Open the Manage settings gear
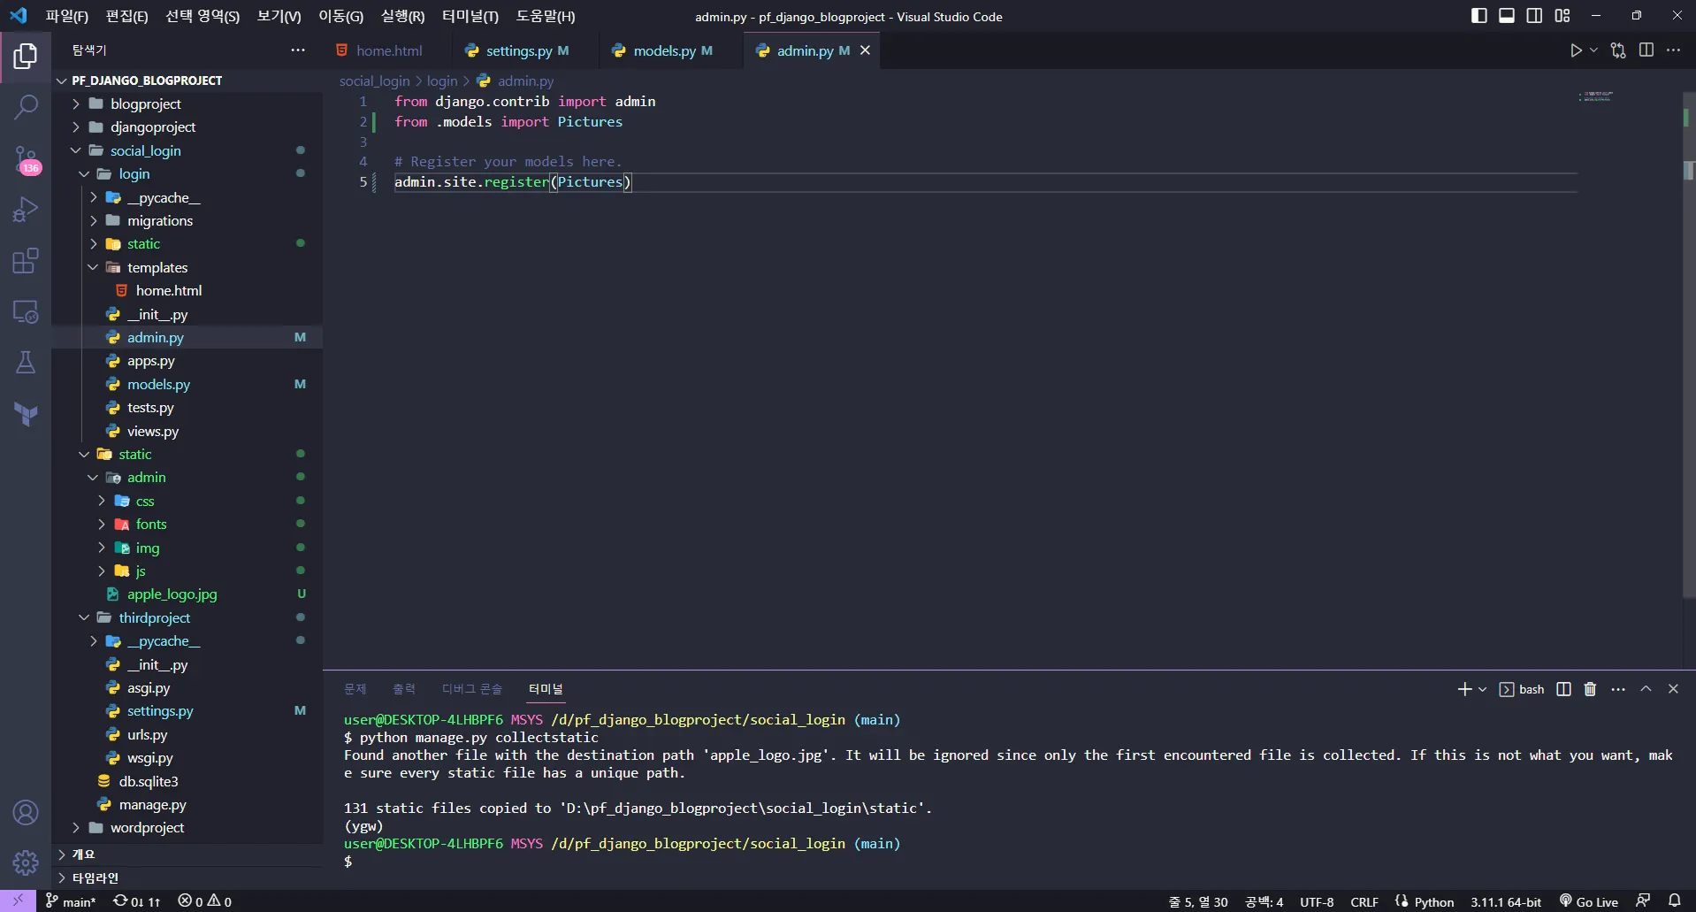The image size is (1696, 912). coord(26,862)
